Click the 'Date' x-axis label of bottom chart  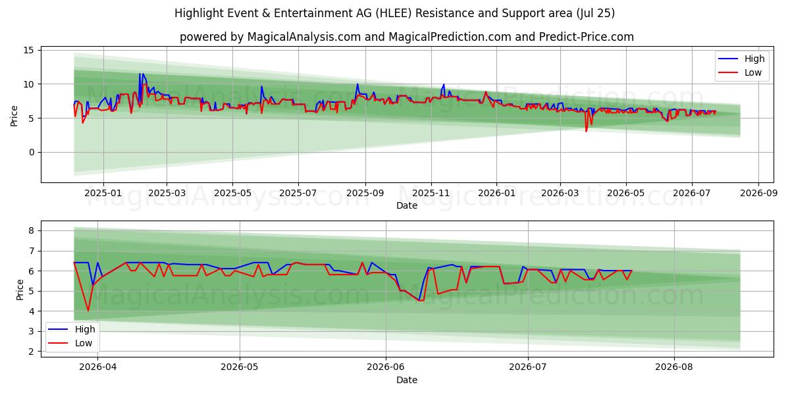407,380
